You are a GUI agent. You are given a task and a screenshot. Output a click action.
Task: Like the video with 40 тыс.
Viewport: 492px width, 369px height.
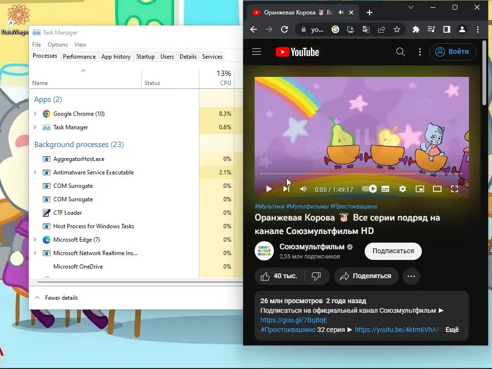pyautogui.click(x=279, y=276)
